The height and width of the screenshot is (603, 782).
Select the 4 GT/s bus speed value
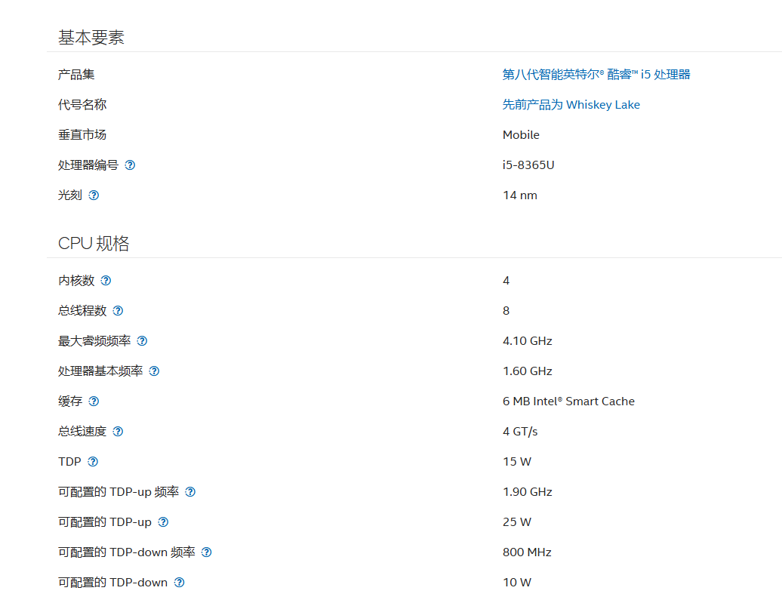[x=520, y=432]
